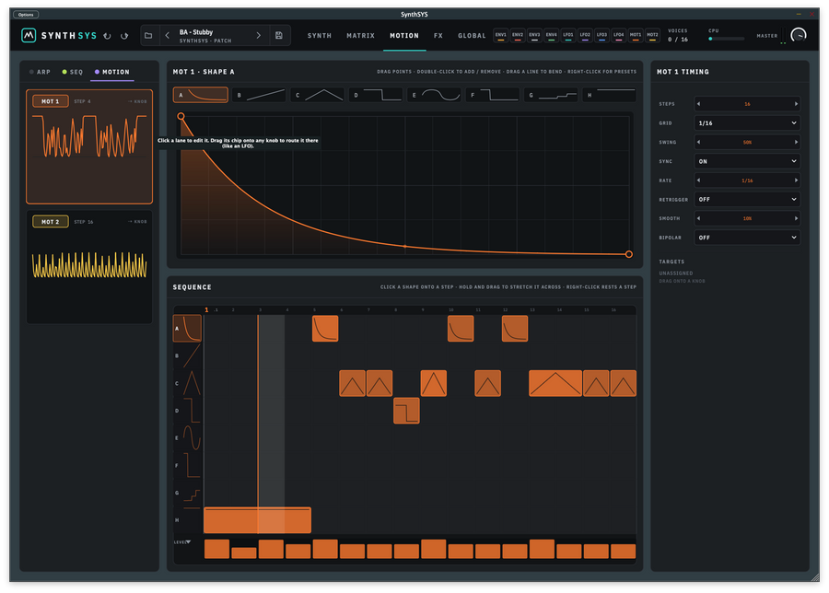Click shape row C triangle in the sequence
This screenshot has width=829, height=593.
pyautogui.click(x=187, y=383)
